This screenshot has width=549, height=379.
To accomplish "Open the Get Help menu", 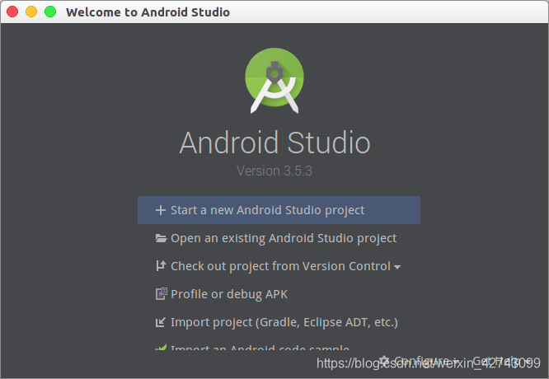I will click(x=501, y=360).
